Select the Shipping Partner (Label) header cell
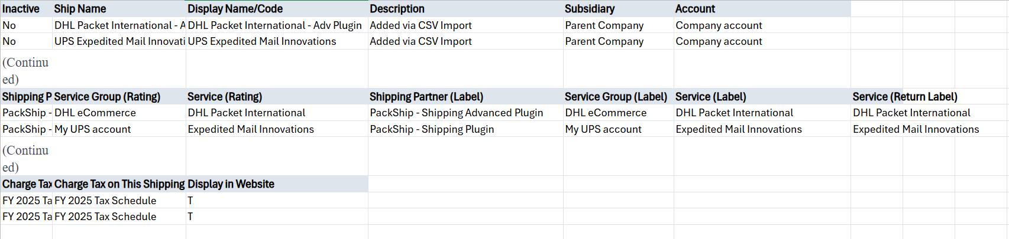Viewport: 1009px width, 239px height. (x=465, y=97)
